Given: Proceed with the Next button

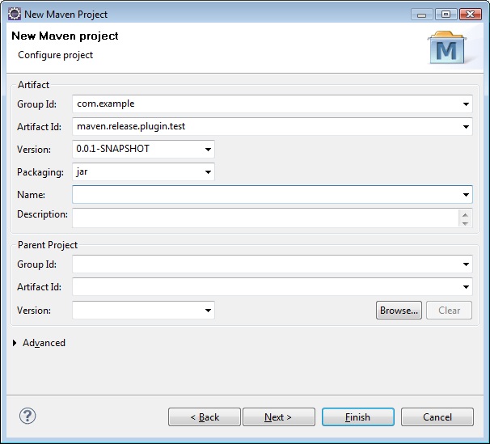Looking at the screenshot, I should (279, 417).
